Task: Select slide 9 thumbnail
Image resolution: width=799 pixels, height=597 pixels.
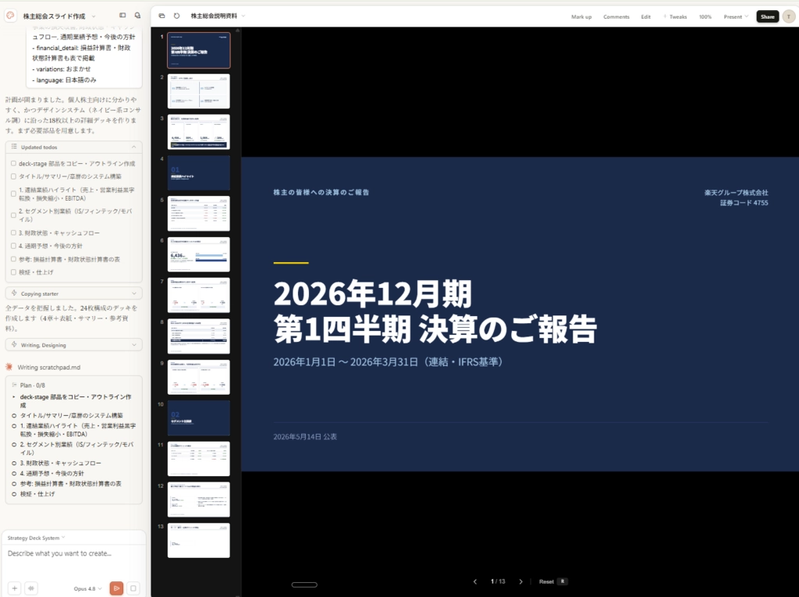Action: click(x=199, y=377)
